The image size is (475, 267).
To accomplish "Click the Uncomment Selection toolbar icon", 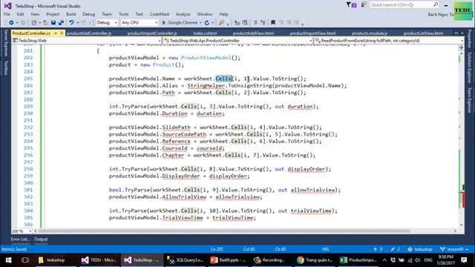I will pos(263,23).
